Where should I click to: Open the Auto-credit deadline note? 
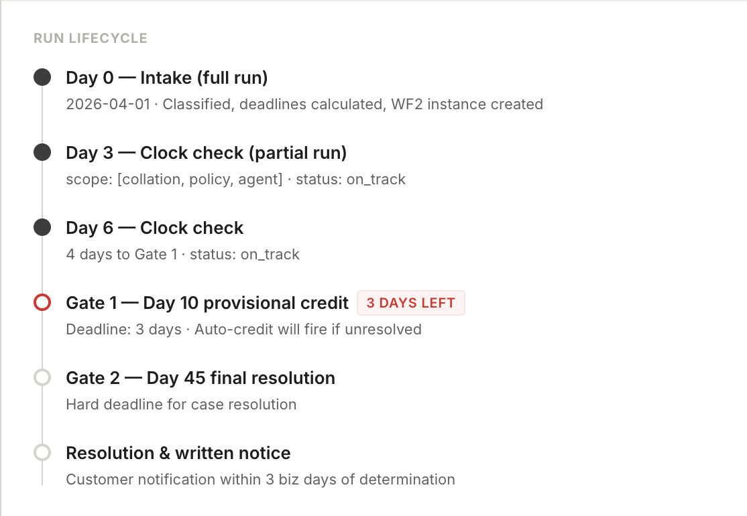(243, 329)
